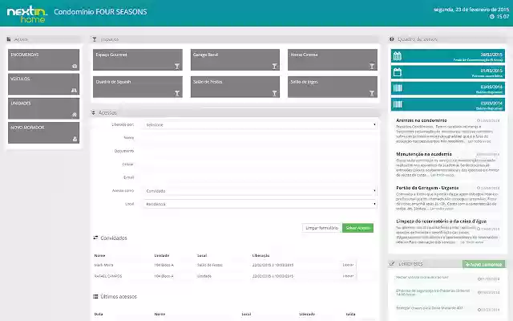This screenshot has width=513, height=321.
Task: Click Liberar for Rafael Campos row
Action: (348, 276)
